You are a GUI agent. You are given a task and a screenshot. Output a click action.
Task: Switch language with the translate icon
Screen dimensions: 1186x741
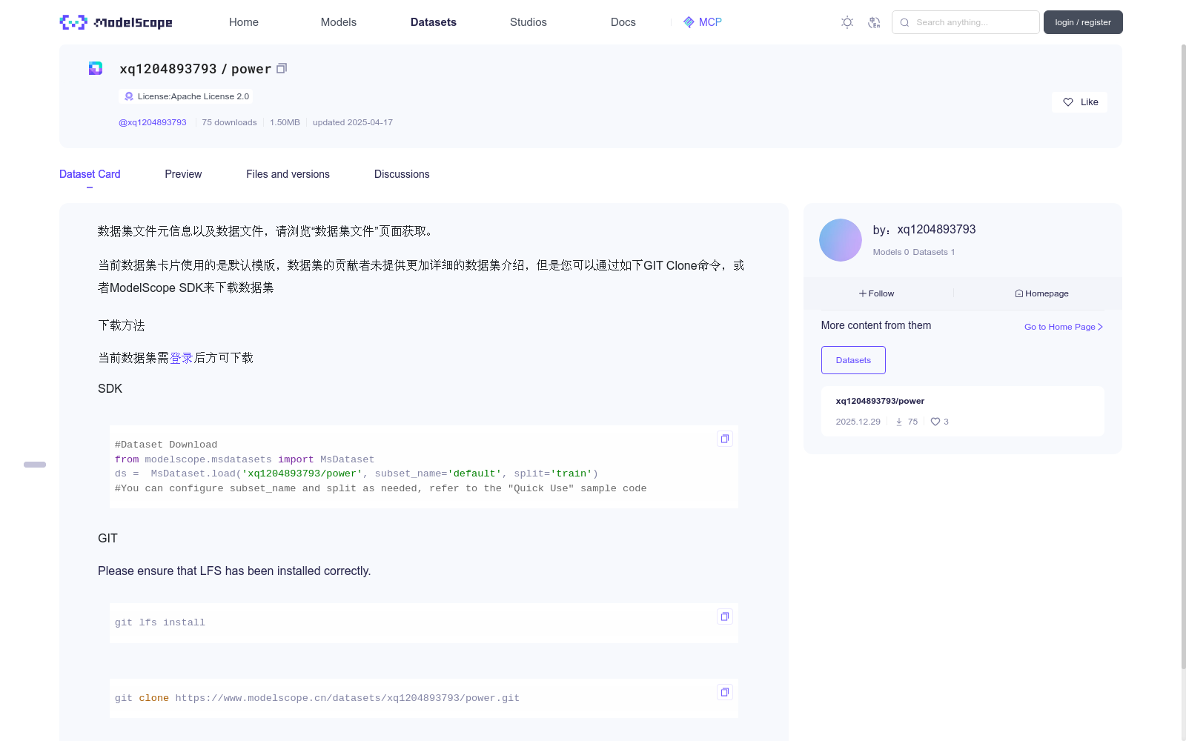coord(874,22)
